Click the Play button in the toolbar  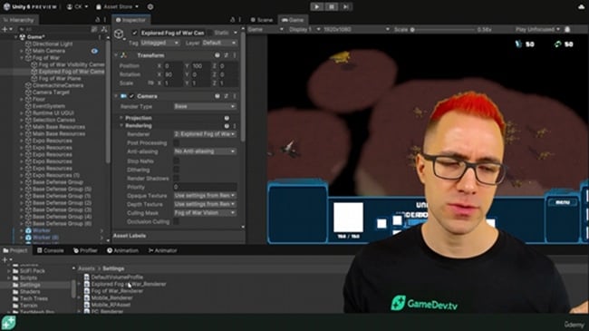317,6
